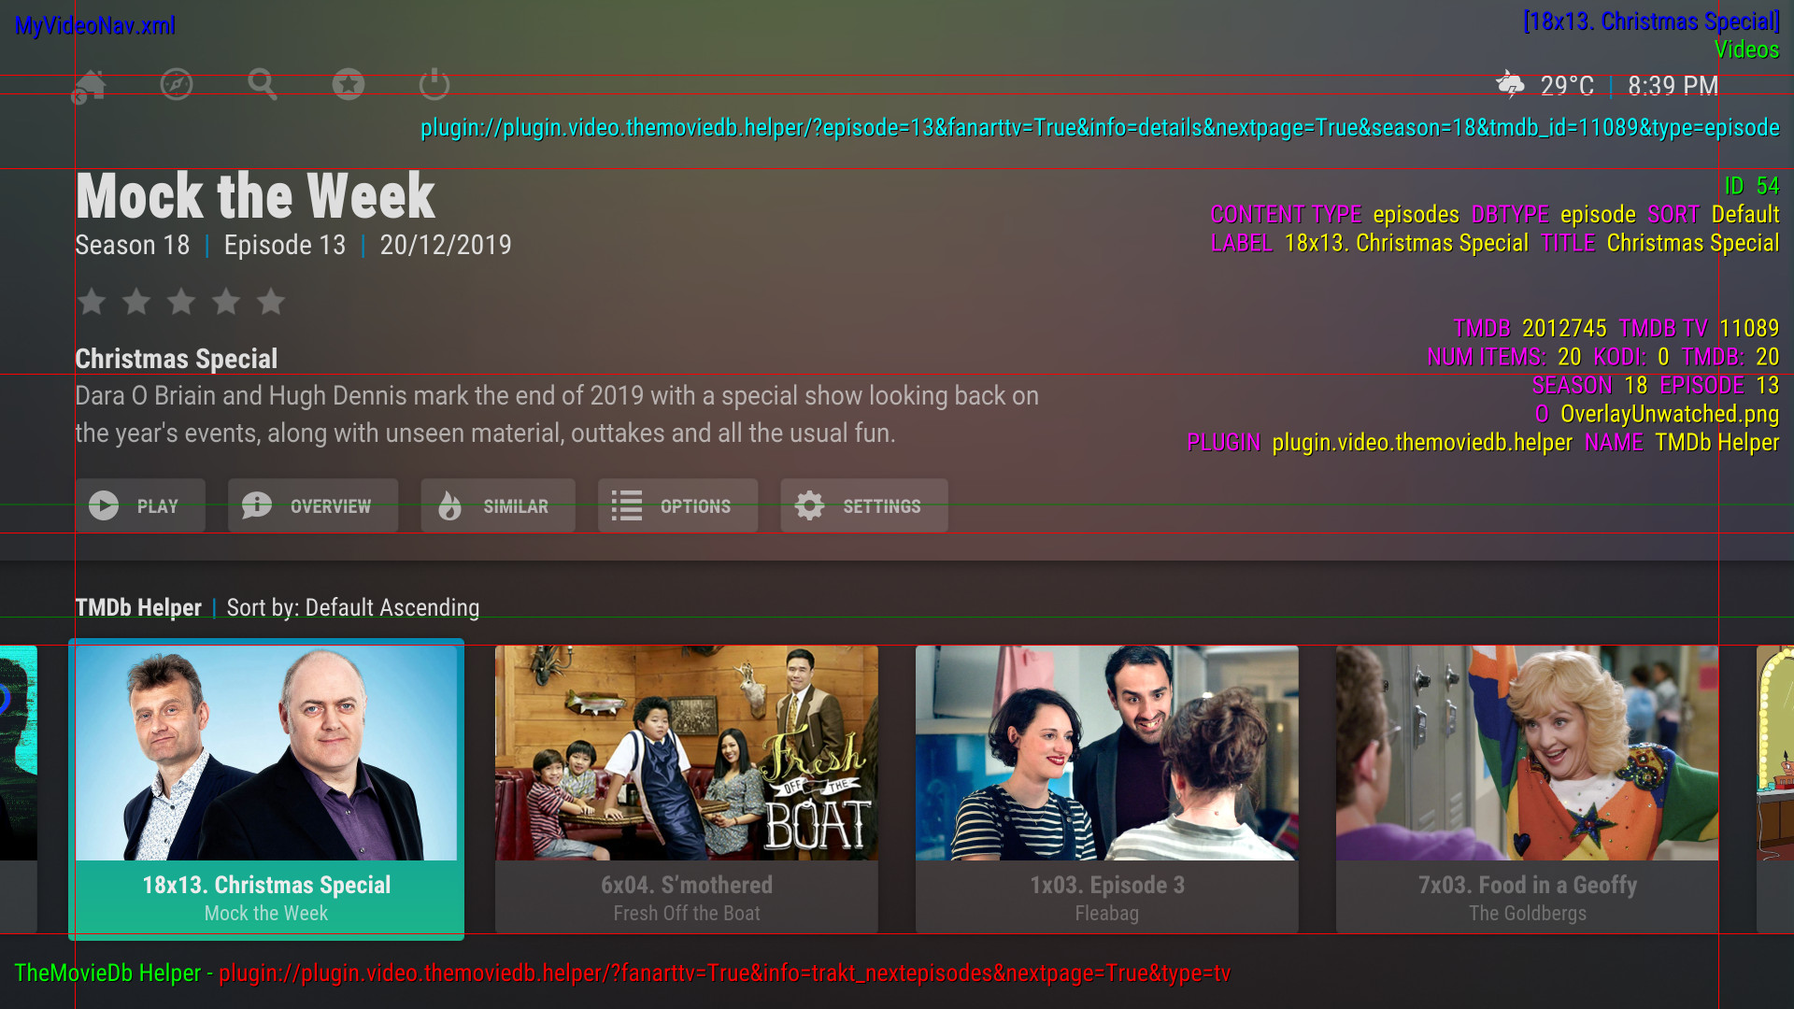Viewport: 1794px width, 1009px height.
Task: Check the weather cloud icon
Action: coord(1510,85)
